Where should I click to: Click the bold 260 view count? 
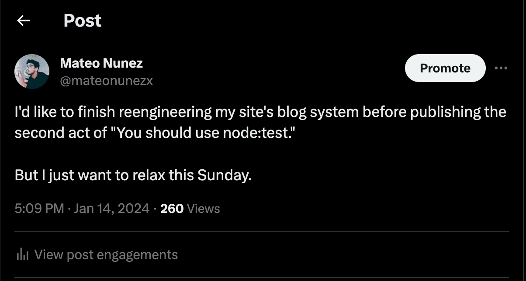[x=171, y=209]
